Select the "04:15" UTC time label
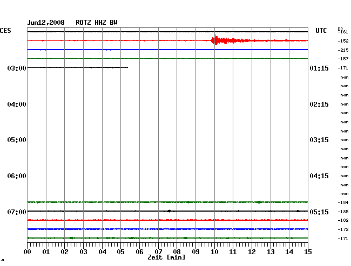Image resolution: width=351 pixels, height=266 pixels. point(319,176)
